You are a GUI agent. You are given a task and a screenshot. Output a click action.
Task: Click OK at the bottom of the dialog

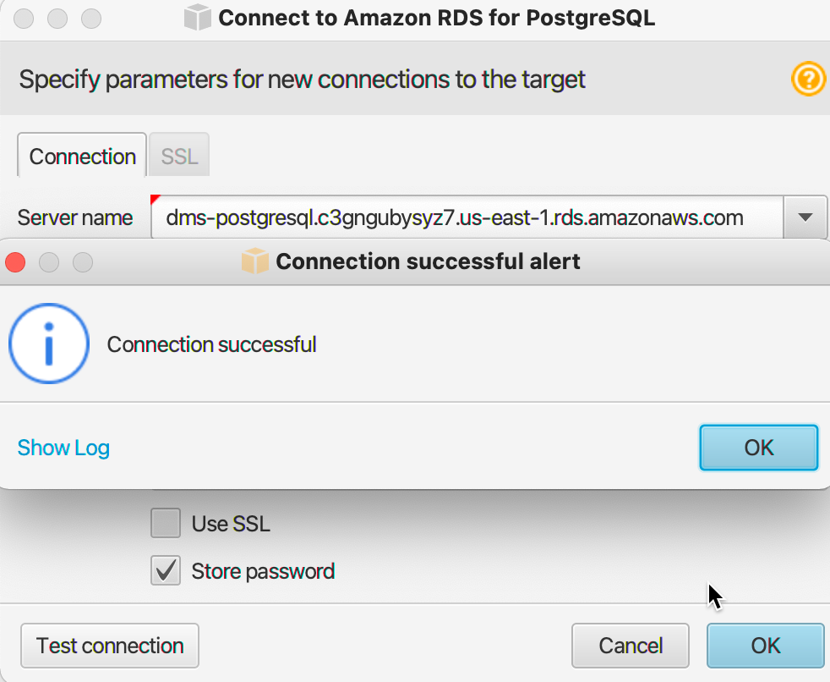tap(766, 646)
